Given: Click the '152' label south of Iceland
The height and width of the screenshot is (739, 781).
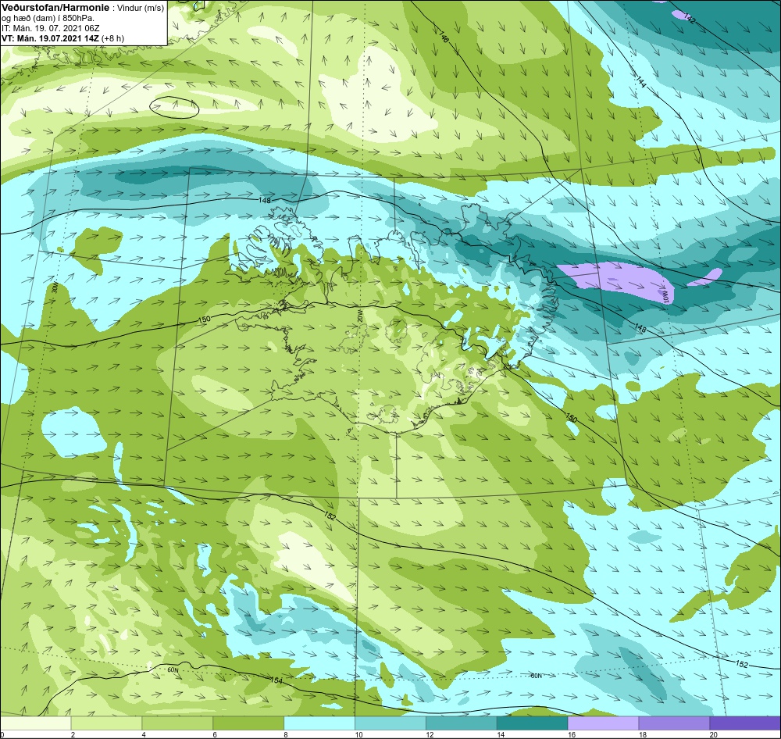Looking at the screenshot, I should click(330, 516).
